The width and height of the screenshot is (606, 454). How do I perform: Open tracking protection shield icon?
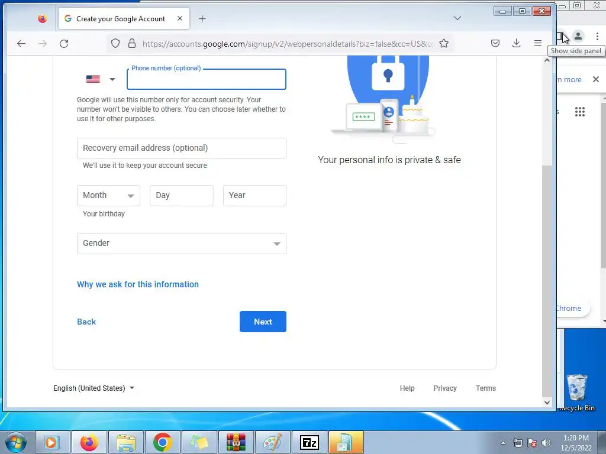pyautogui.click(x=115, y=43)
